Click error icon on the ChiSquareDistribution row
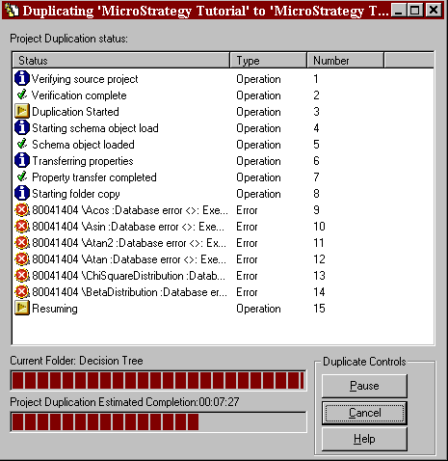This screenshot has height=461, width=448. click(x=22, y=276)
